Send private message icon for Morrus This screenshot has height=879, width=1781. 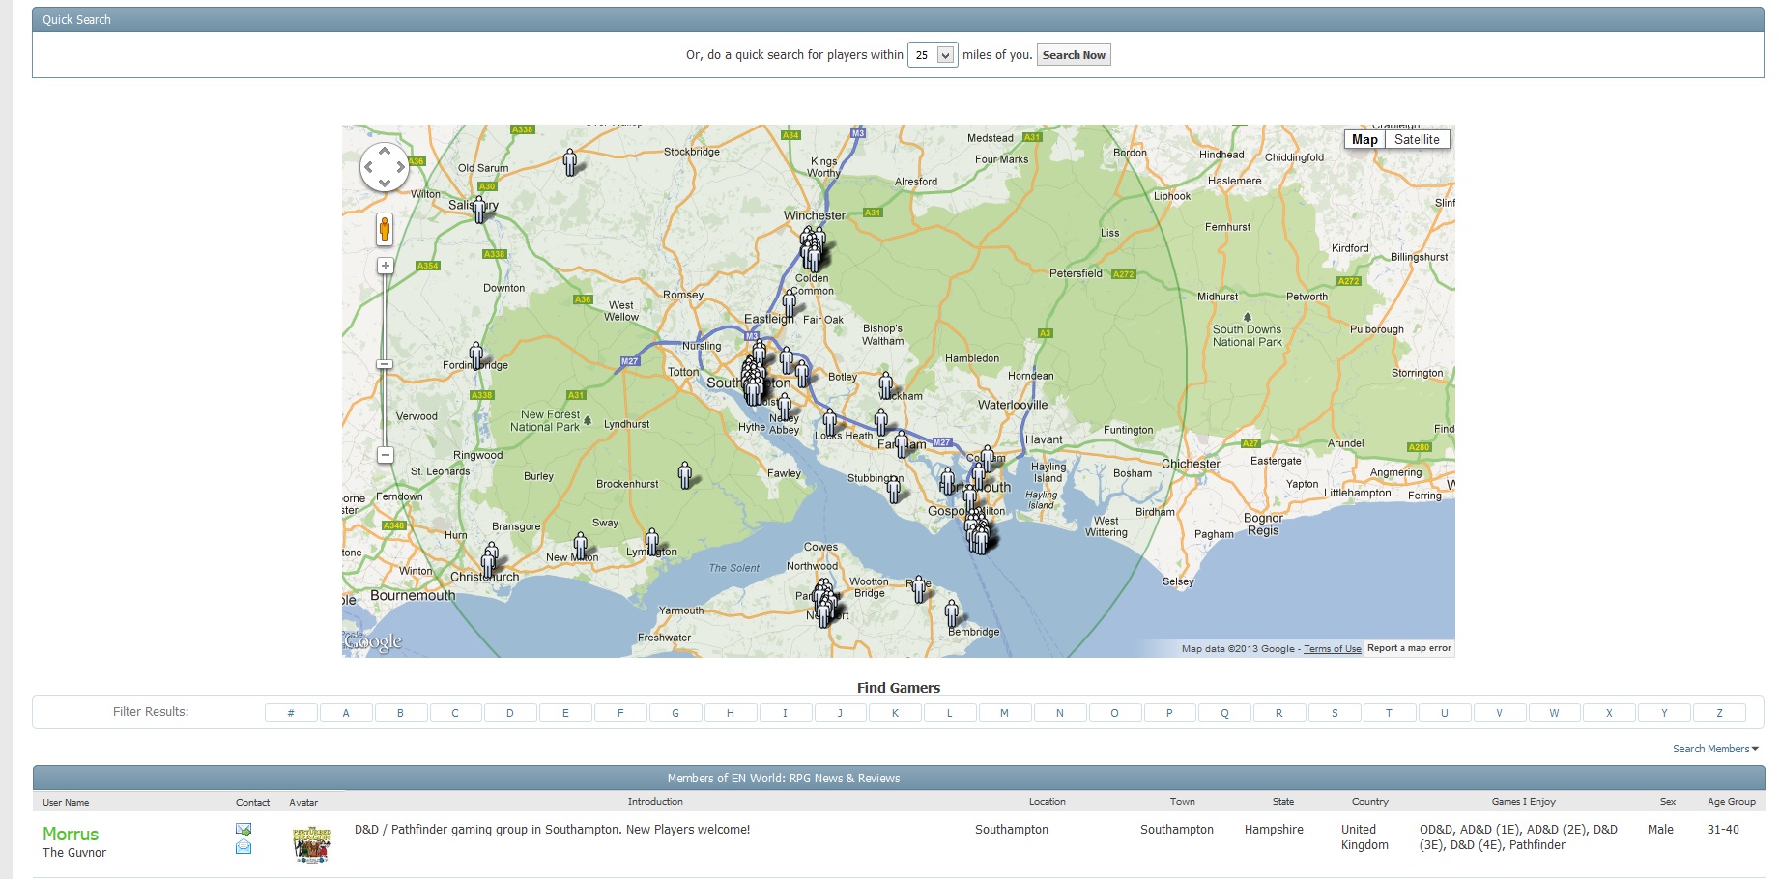(x=244, y=830)
